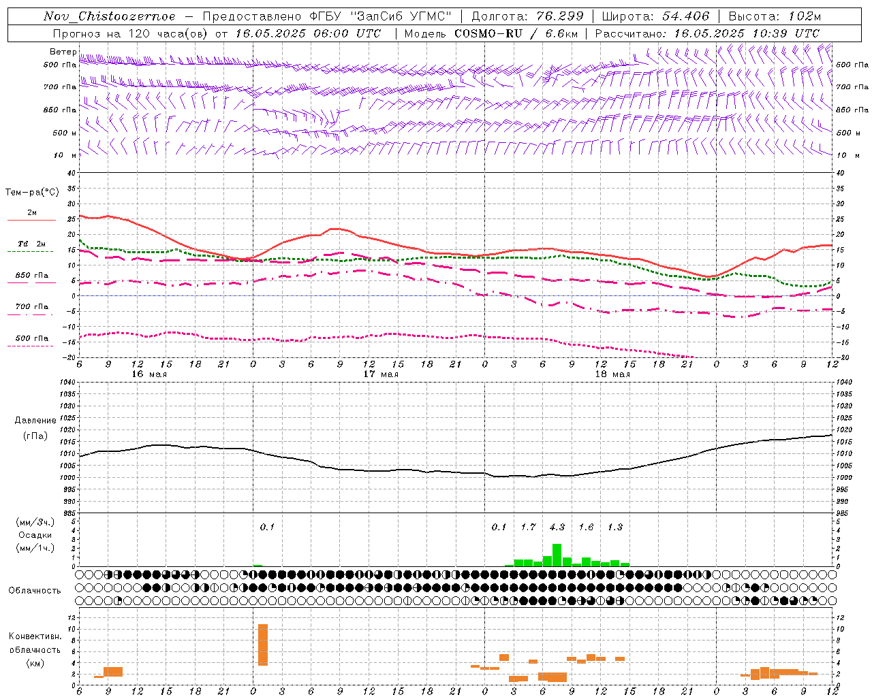Click the solid line sample under '2м' legend
The height and width of the screenshot is (697, 872).
click(x=31, y=221)
